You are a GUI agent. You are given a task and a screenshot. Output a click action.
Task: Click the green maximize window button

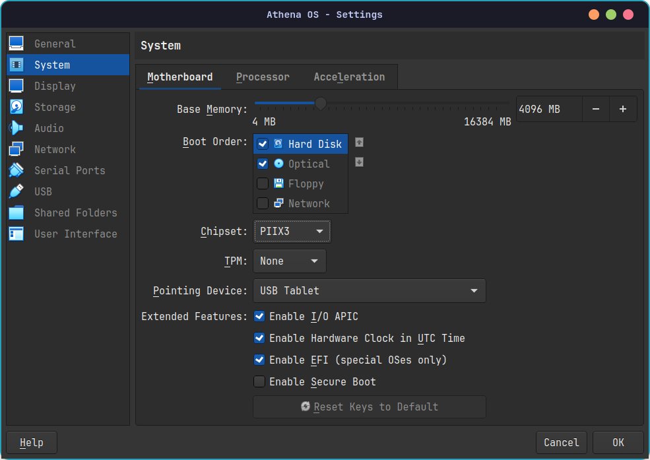[611, 15]
